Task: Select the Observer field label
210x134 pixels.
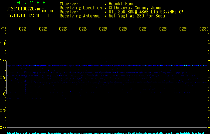Action: point(69,4)
